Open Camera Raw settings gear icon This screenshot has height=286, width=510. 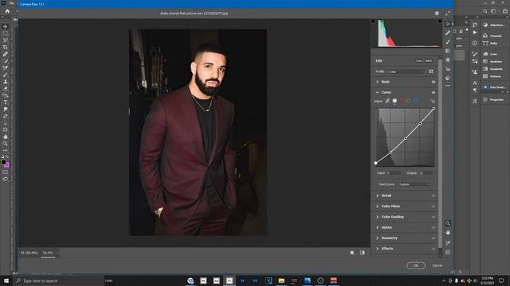[x=437, y=14]
